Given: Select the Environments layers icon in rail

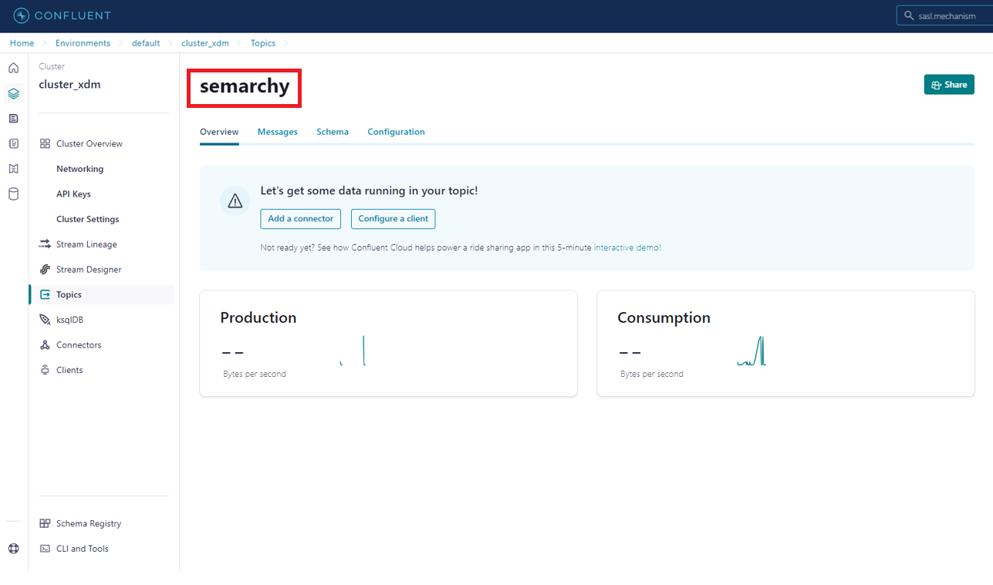Looking at the screenshot, I should 13,93.
